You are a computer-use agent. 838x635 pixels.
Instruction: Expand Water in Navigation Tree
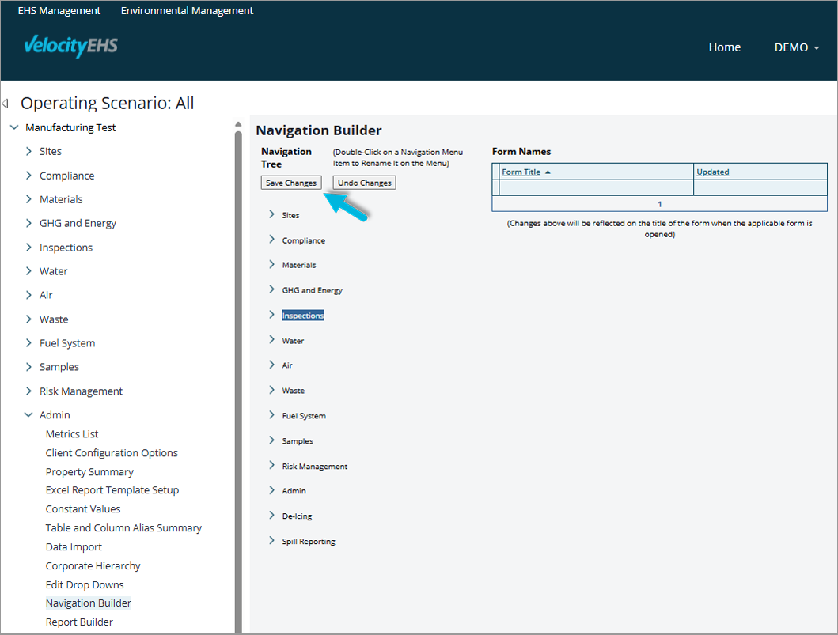pyautogui.click(x=271, y=340)
